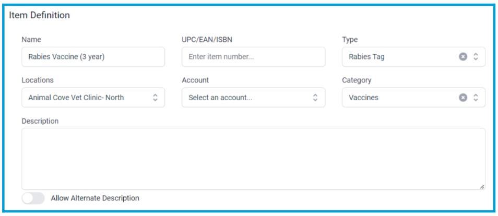
Task: Click the up-down chevron in Locations field
Action: [155, 98]
